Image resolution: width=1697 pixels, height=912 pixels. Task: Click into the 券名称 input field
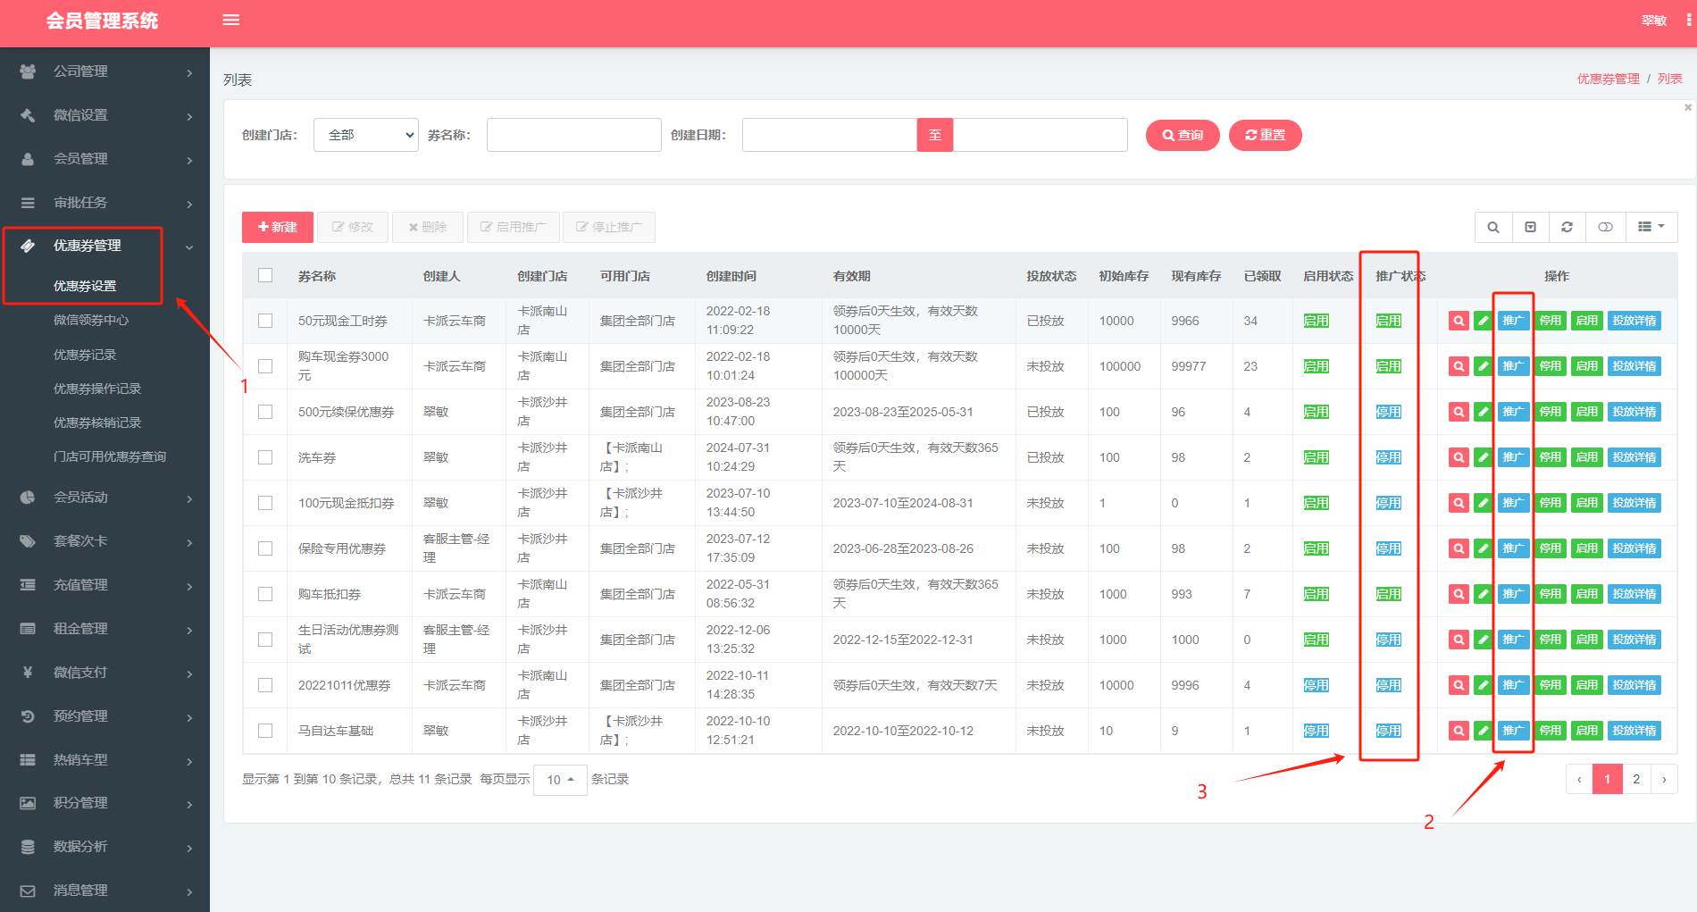[x=573, y=135]
